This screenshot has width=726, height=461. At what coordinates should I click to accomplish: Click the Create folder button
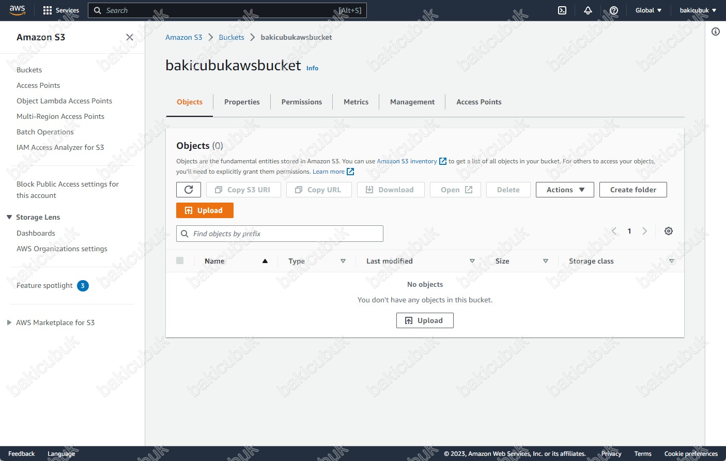click(633, 190)
